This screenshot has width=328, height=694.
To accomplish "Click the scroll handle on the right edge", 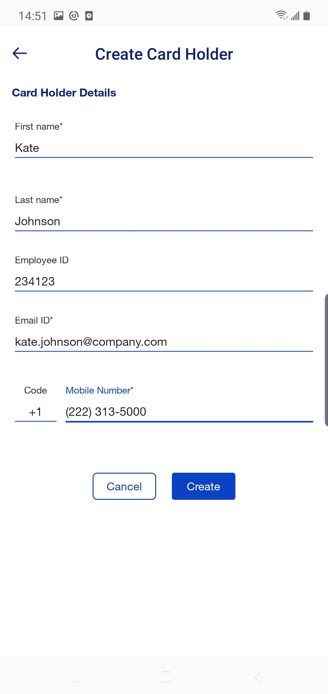I will pyautogui.click(x=326, y=360).
